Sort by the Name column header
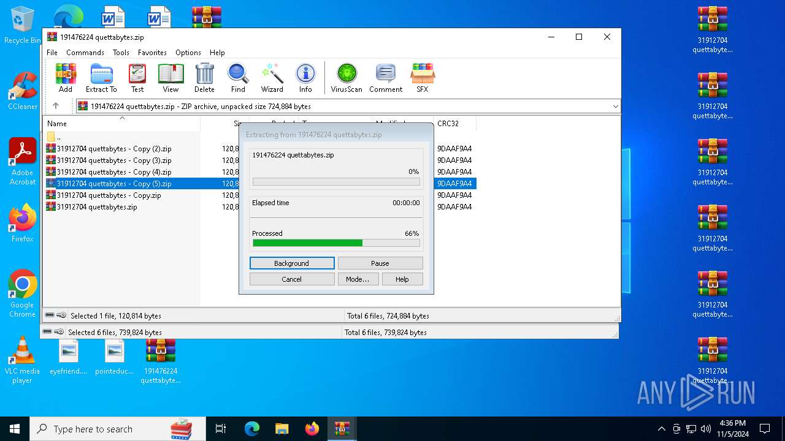This screenshot has height=441, width=785. pyautogui.click(x=121, y=124)
